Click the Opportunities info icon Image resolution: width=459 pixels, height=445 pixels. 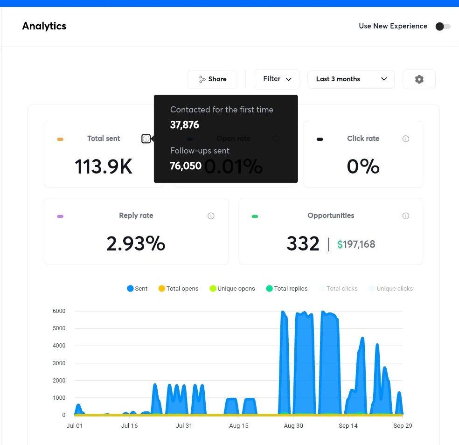pyautogui.click(x=405, y=216)
